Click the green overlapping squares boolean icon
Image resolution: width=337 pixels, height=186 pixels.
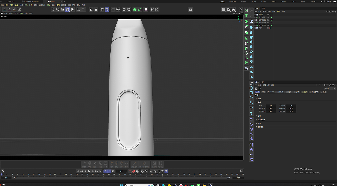click(246, 32)
